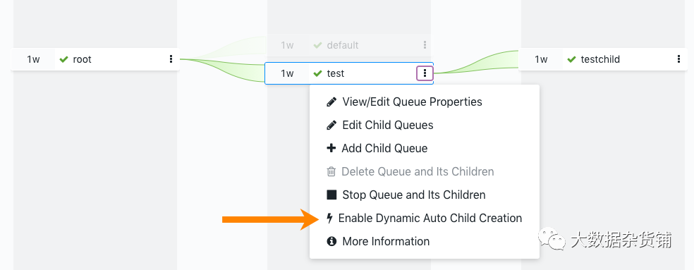The image size is (694, 270).
Task: Select the testchild queue name
Action: pyautogui.click(x=600, y=59)
